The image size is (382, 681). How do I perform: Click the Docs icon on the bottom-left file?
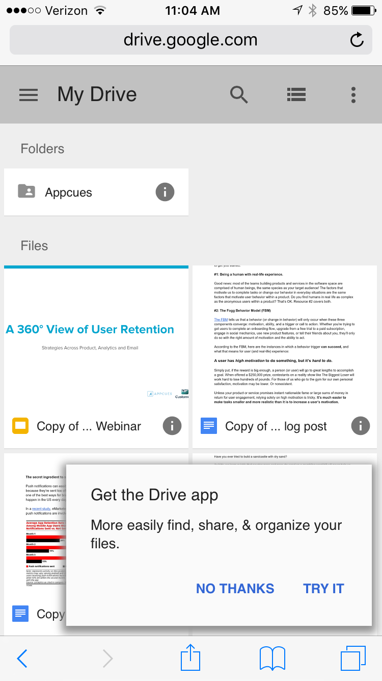pos(20,614)
